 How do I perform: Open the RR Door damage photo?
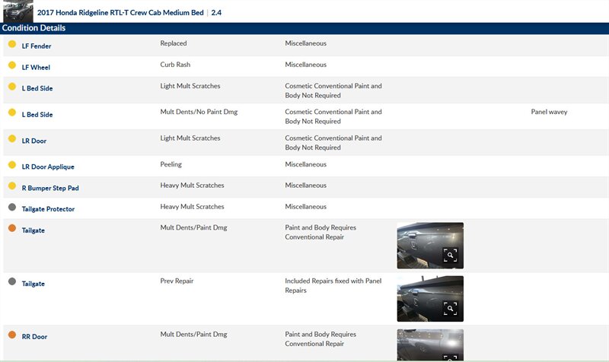(429, 345)
